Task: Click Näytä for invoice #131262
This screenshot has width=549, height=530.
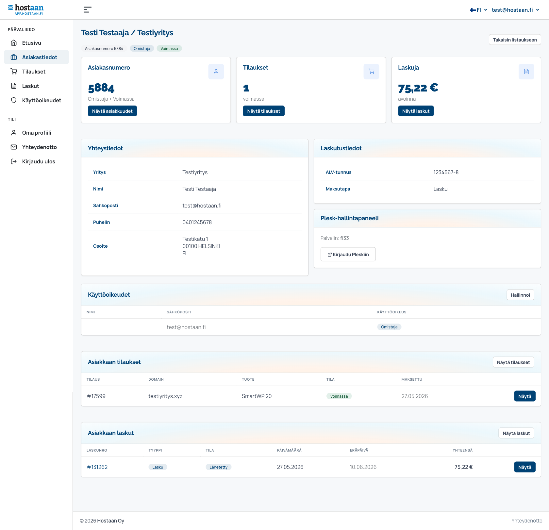Action: tap(524, 467)
